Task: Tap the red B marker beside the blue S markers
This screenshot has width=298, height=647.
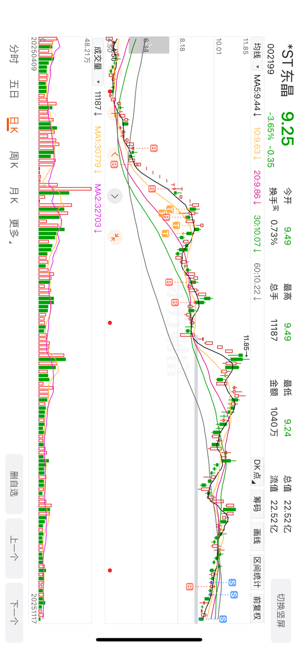Action: (x=189, y=587)
